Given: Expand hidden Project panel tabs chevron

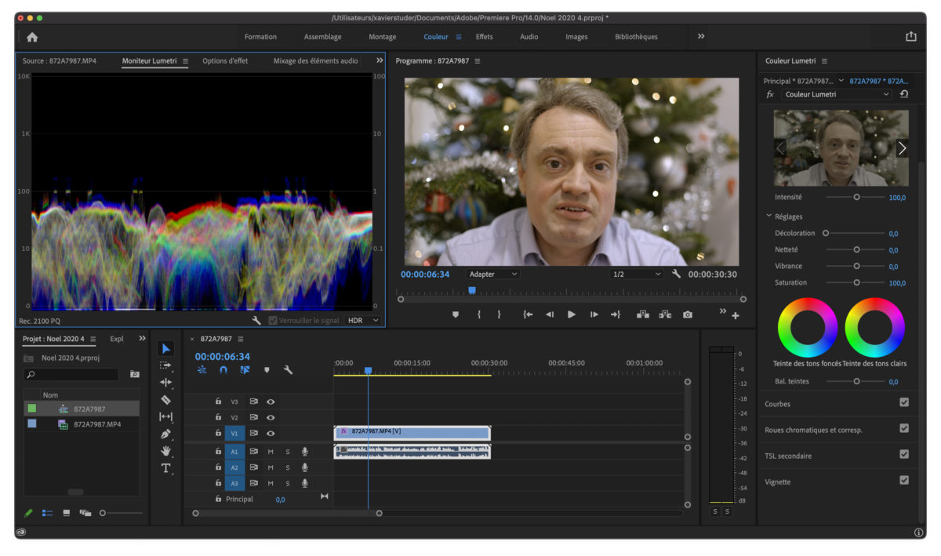Looking at the screenshot, I should point(142,339).
